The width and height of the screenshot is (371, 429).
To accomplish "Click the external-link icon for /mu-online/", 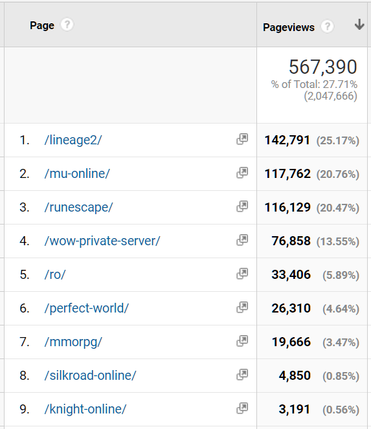I will coord(242,173).
